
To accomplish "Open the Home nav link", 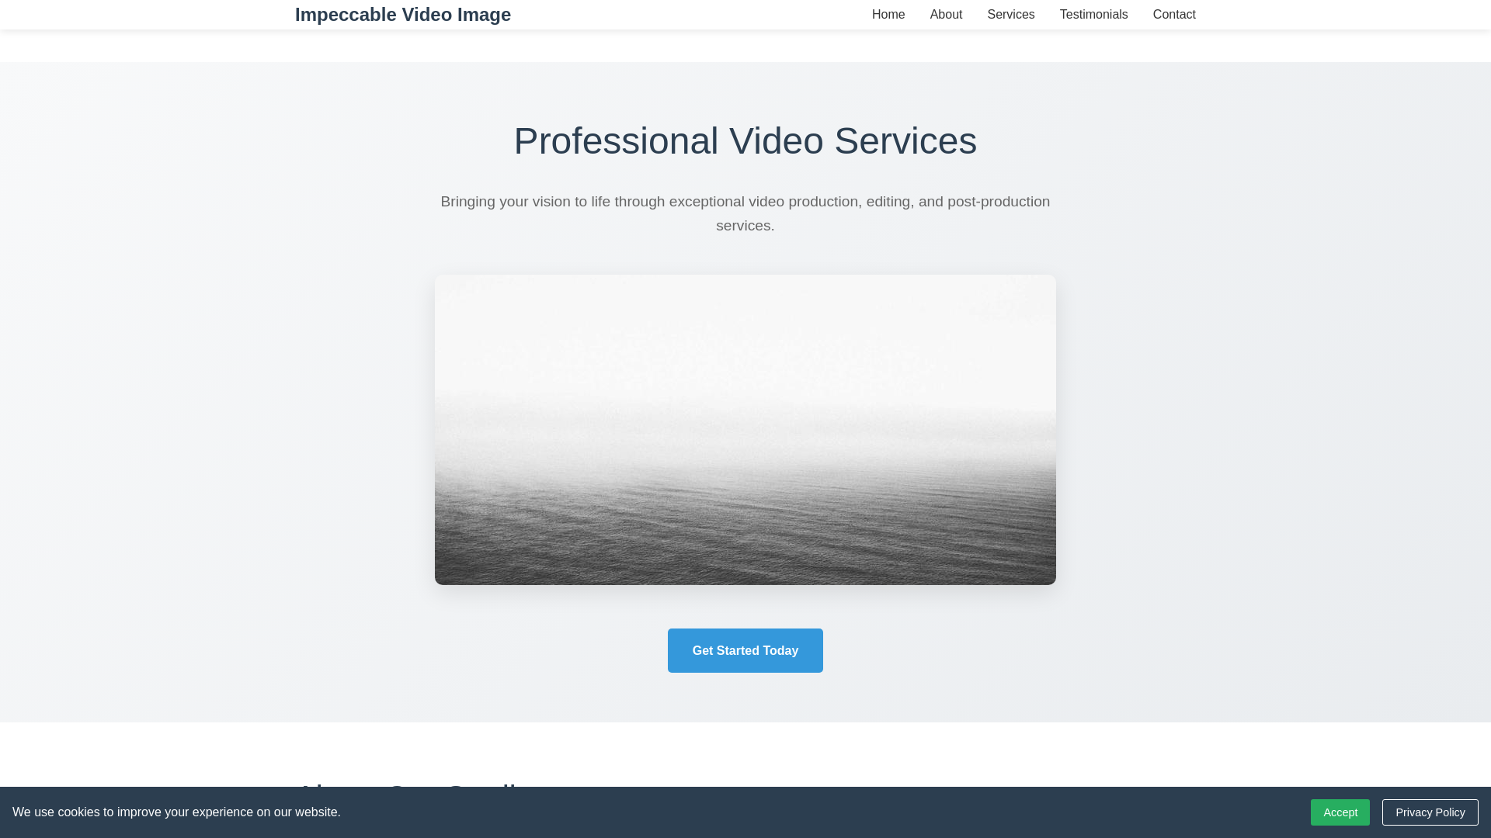I will [x=888, y=15].
